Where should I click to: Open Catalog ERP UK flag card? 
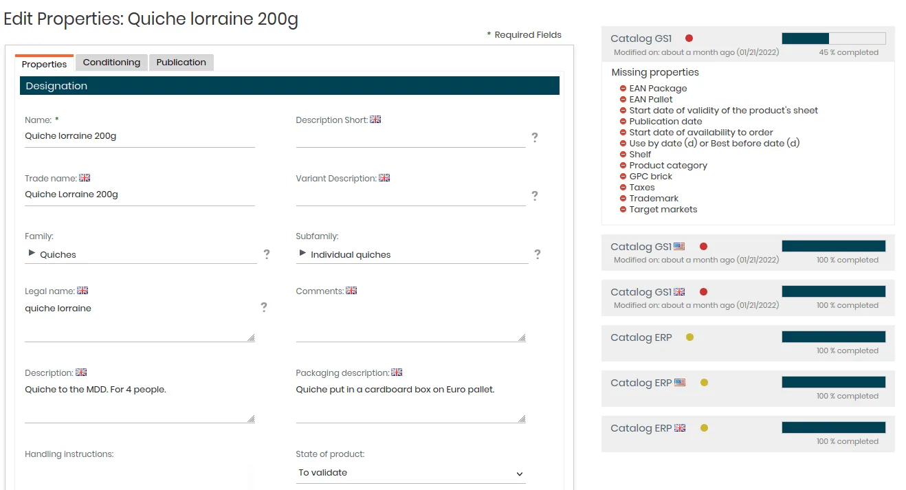748,434
